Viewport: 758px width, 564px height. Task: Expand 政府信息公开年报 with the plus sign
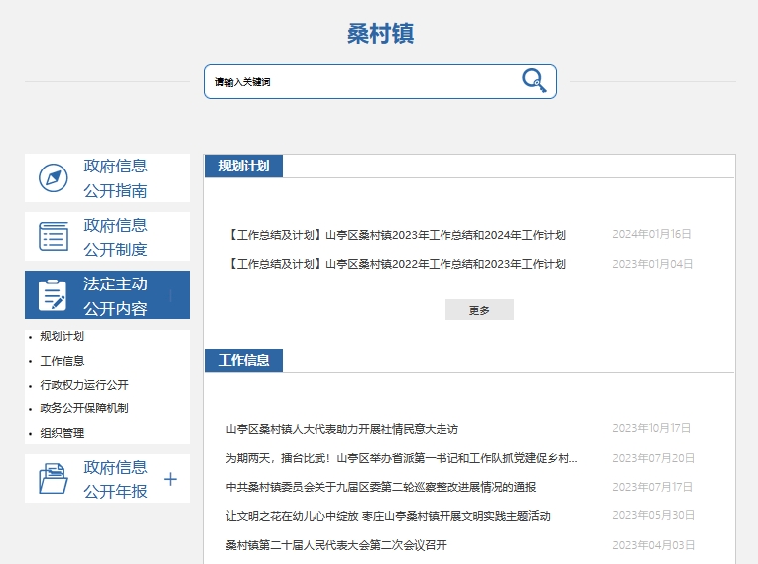pyautogui.click(x=170, y=479)
